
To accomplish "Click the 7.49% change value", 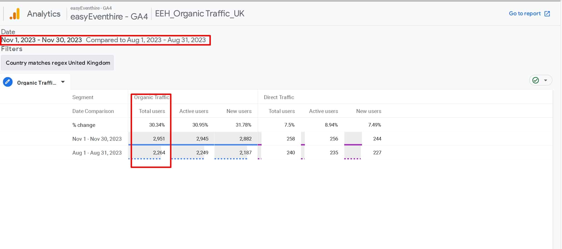I will [375, 125].
